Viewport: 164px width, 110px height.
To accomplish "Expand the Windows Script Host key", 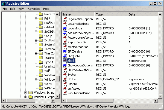I will (x=25, y=93).
